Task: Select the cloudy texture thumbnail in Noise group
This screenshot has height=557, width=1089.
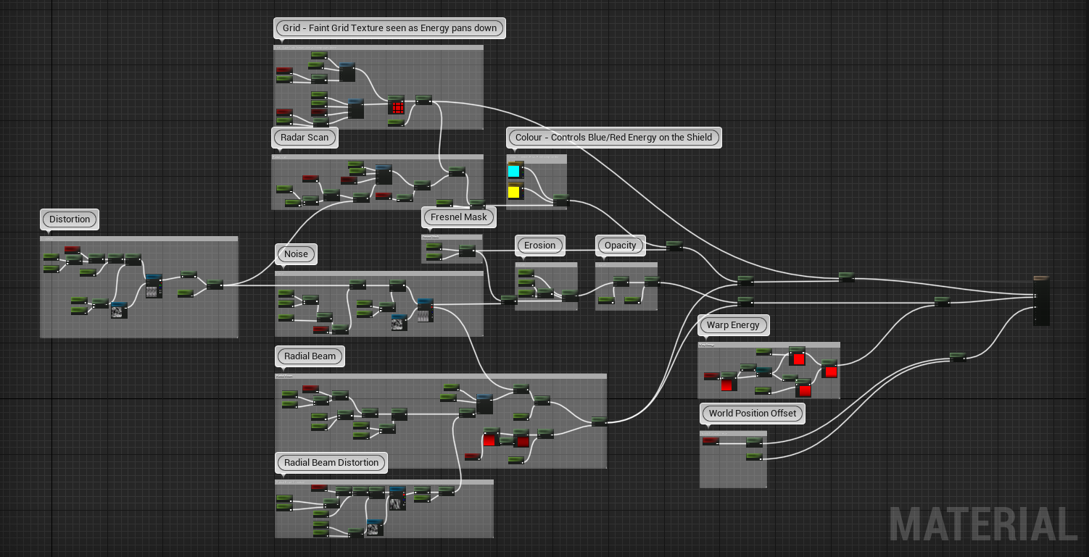Action: click(x=398, y=323)
